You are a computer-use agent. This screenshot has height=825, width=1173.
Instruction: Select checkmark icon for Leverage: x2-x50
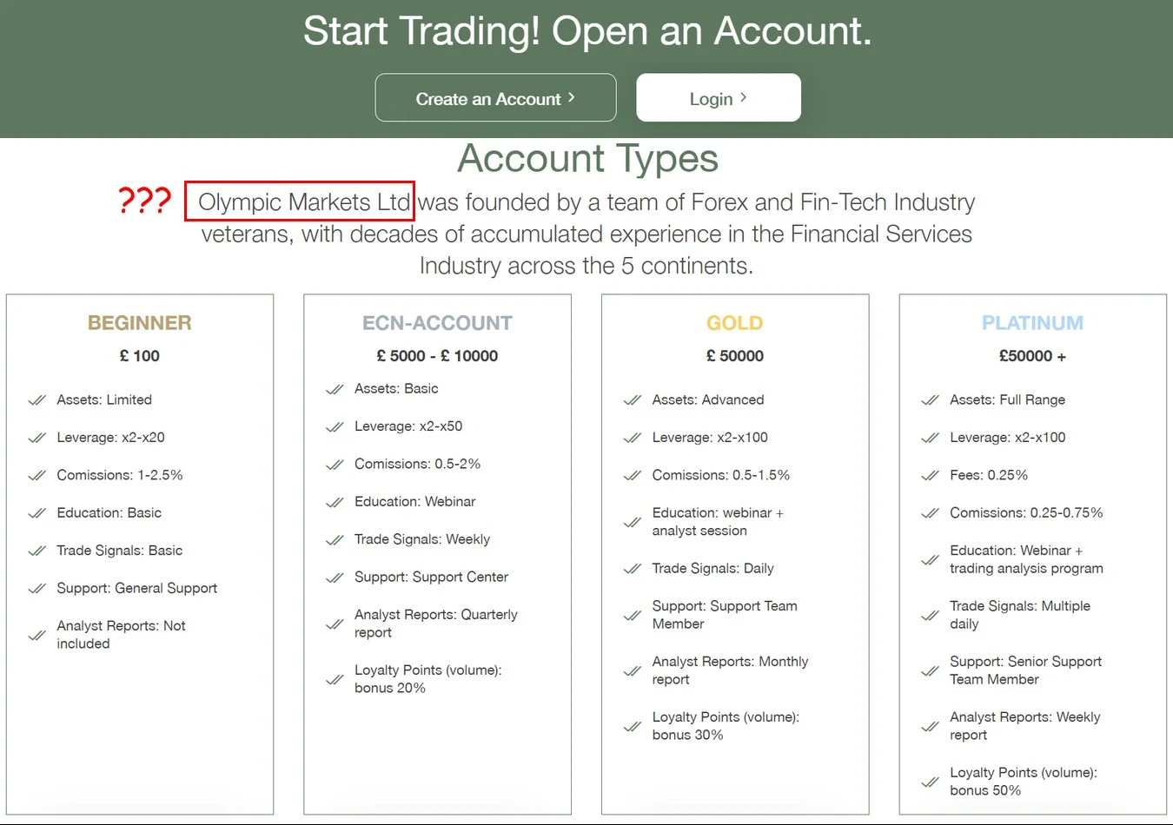coord(335,426)
